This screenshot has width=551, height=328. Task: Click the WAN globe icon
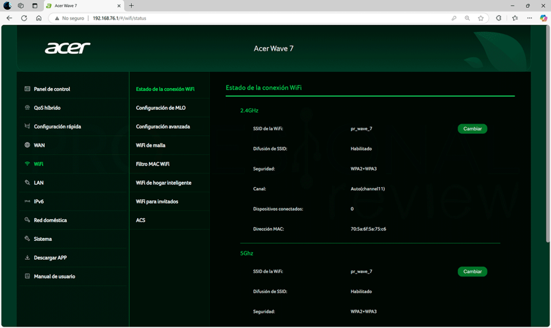click(x=27, y=145)
